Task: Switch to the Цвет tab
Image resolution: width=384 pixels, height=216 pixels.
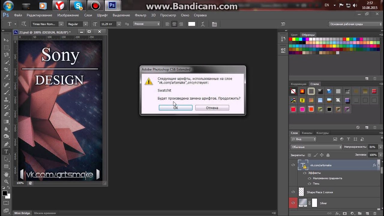Action: [x=294, y=35]
